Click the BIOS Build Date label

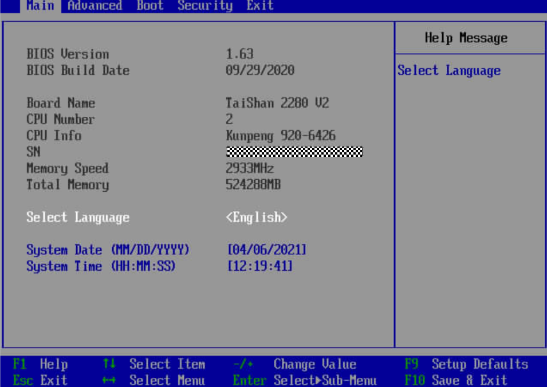pyautogui.click(x=78, y=70)
